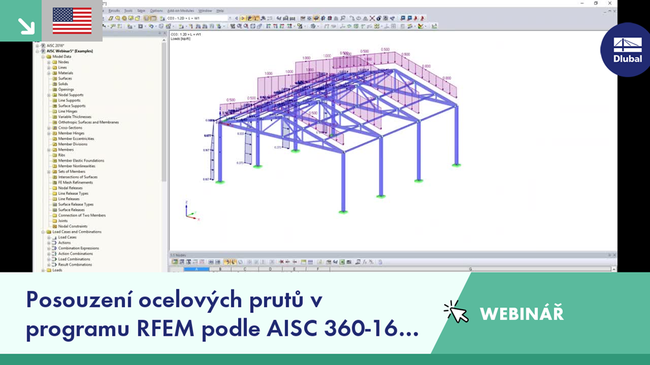Image resolution: width=650 pixels, height=365 pixels.
Task: Go to previous load case arrow
Action: 237,18
